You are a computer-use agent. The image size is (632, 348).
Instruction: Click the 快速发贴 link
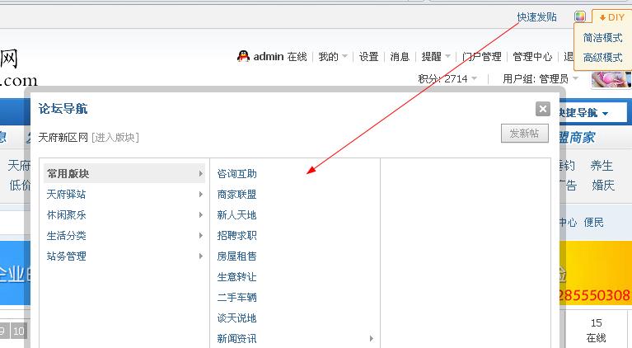(536, 17)
